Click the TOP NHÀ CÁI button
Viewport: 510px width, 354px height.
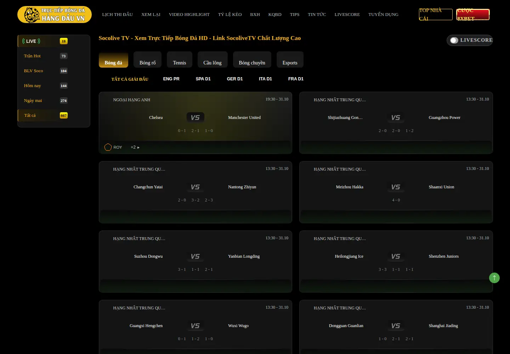pyautogui.click(x=436, y=15)
